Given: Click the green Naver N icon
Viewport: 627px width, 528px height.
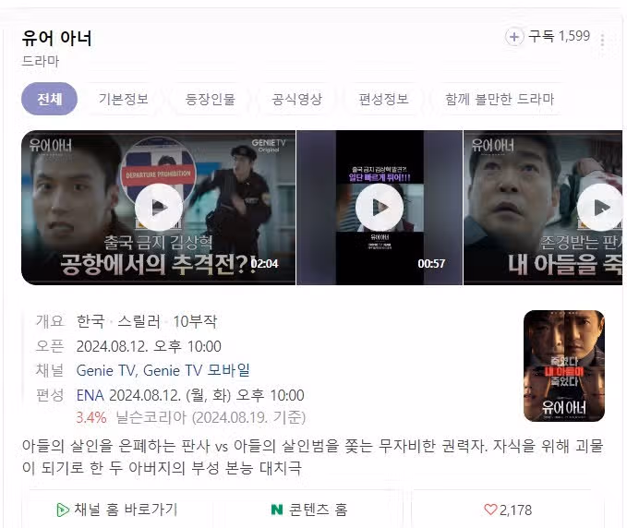Looking at the screenshot, I should pyautogui.click(x=277, y=510).
